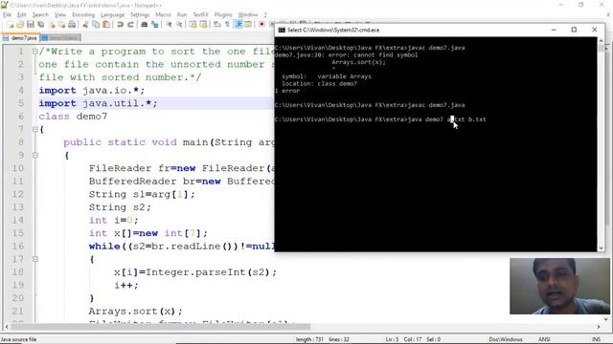This screenshot has height=344, width=613.
Task: Click the Notepad++ title bar app icon
Action: click(4, 5)
